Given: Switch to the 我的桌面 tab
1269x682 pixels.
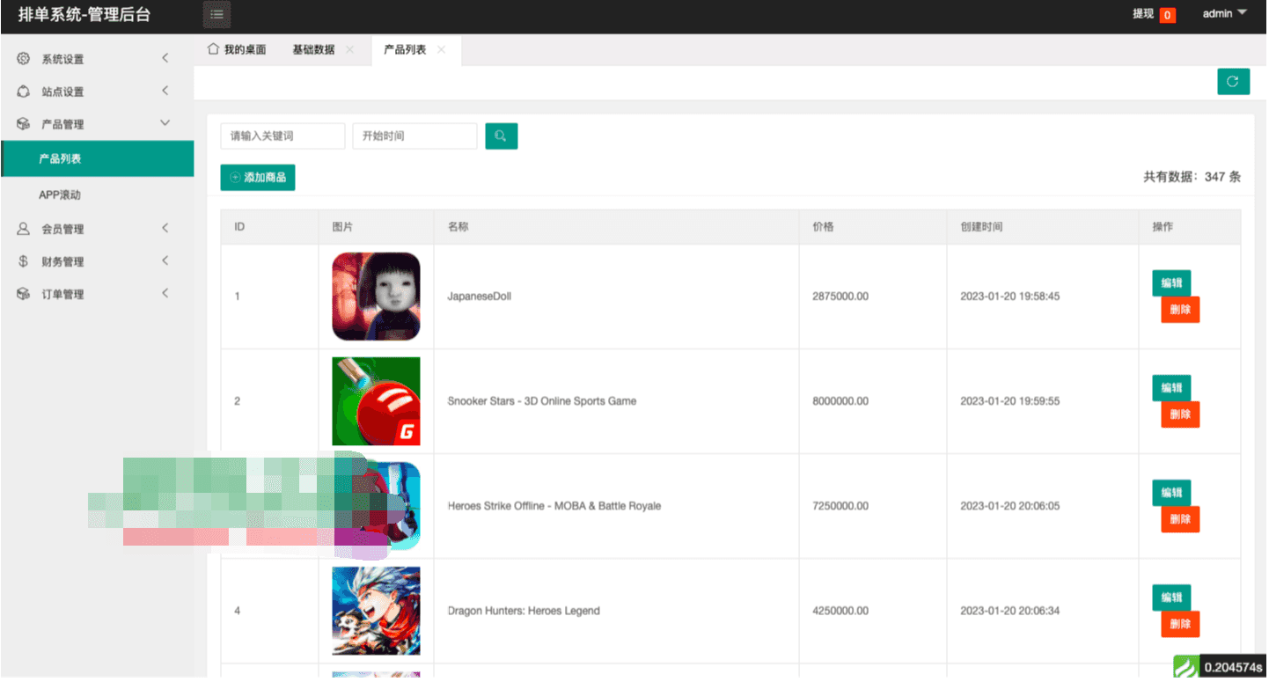Looking at the screenshot, I should 237,50.
